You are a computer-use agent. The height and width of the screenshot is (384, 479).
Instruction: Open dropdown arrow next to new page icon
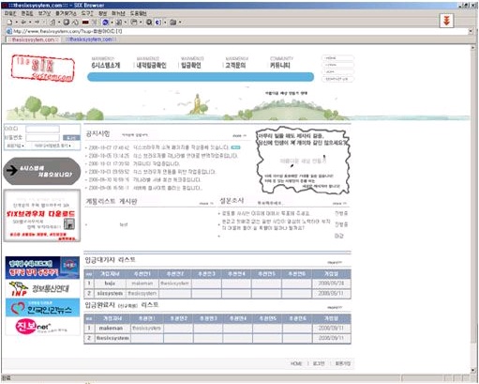[16, 23]
